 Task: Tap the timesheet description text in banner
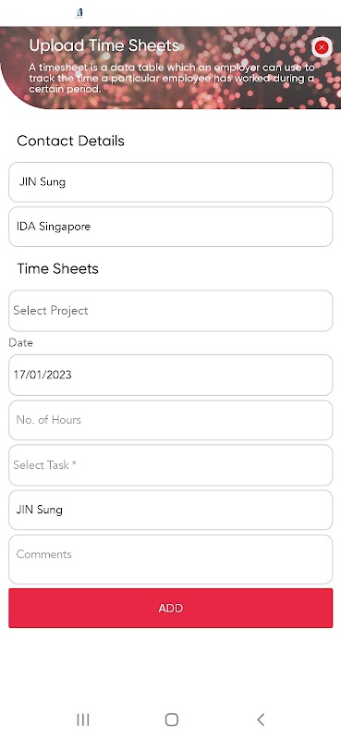point(171,78)
